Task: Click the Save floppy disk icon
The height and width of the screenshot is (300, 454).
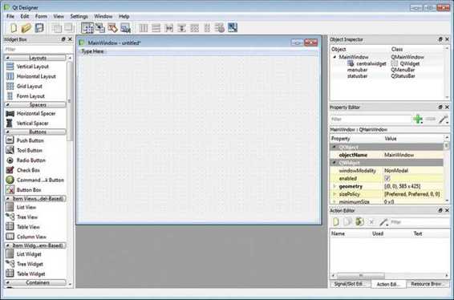Action: click(39, 28)
